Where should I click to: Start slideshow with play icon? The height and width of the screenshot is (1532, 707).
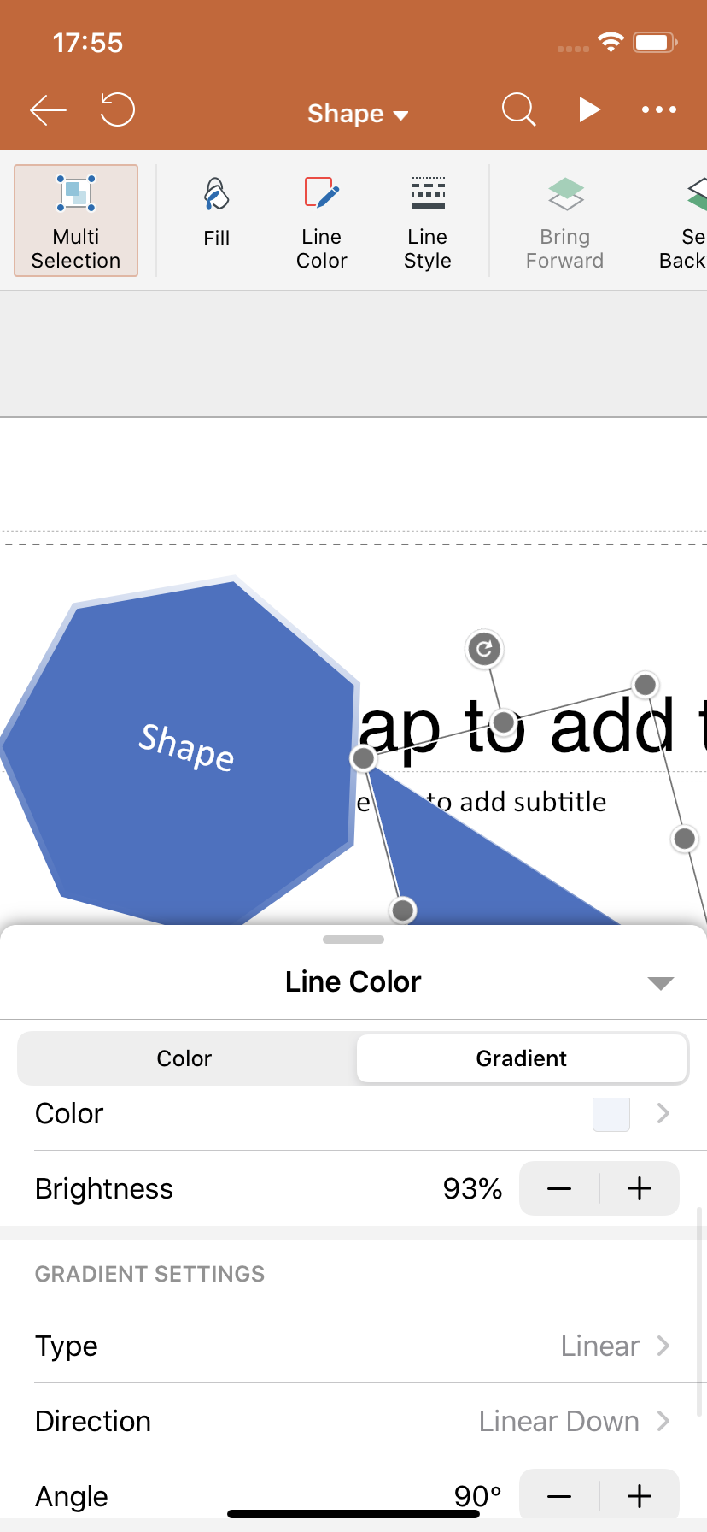[x=589, y=109]
